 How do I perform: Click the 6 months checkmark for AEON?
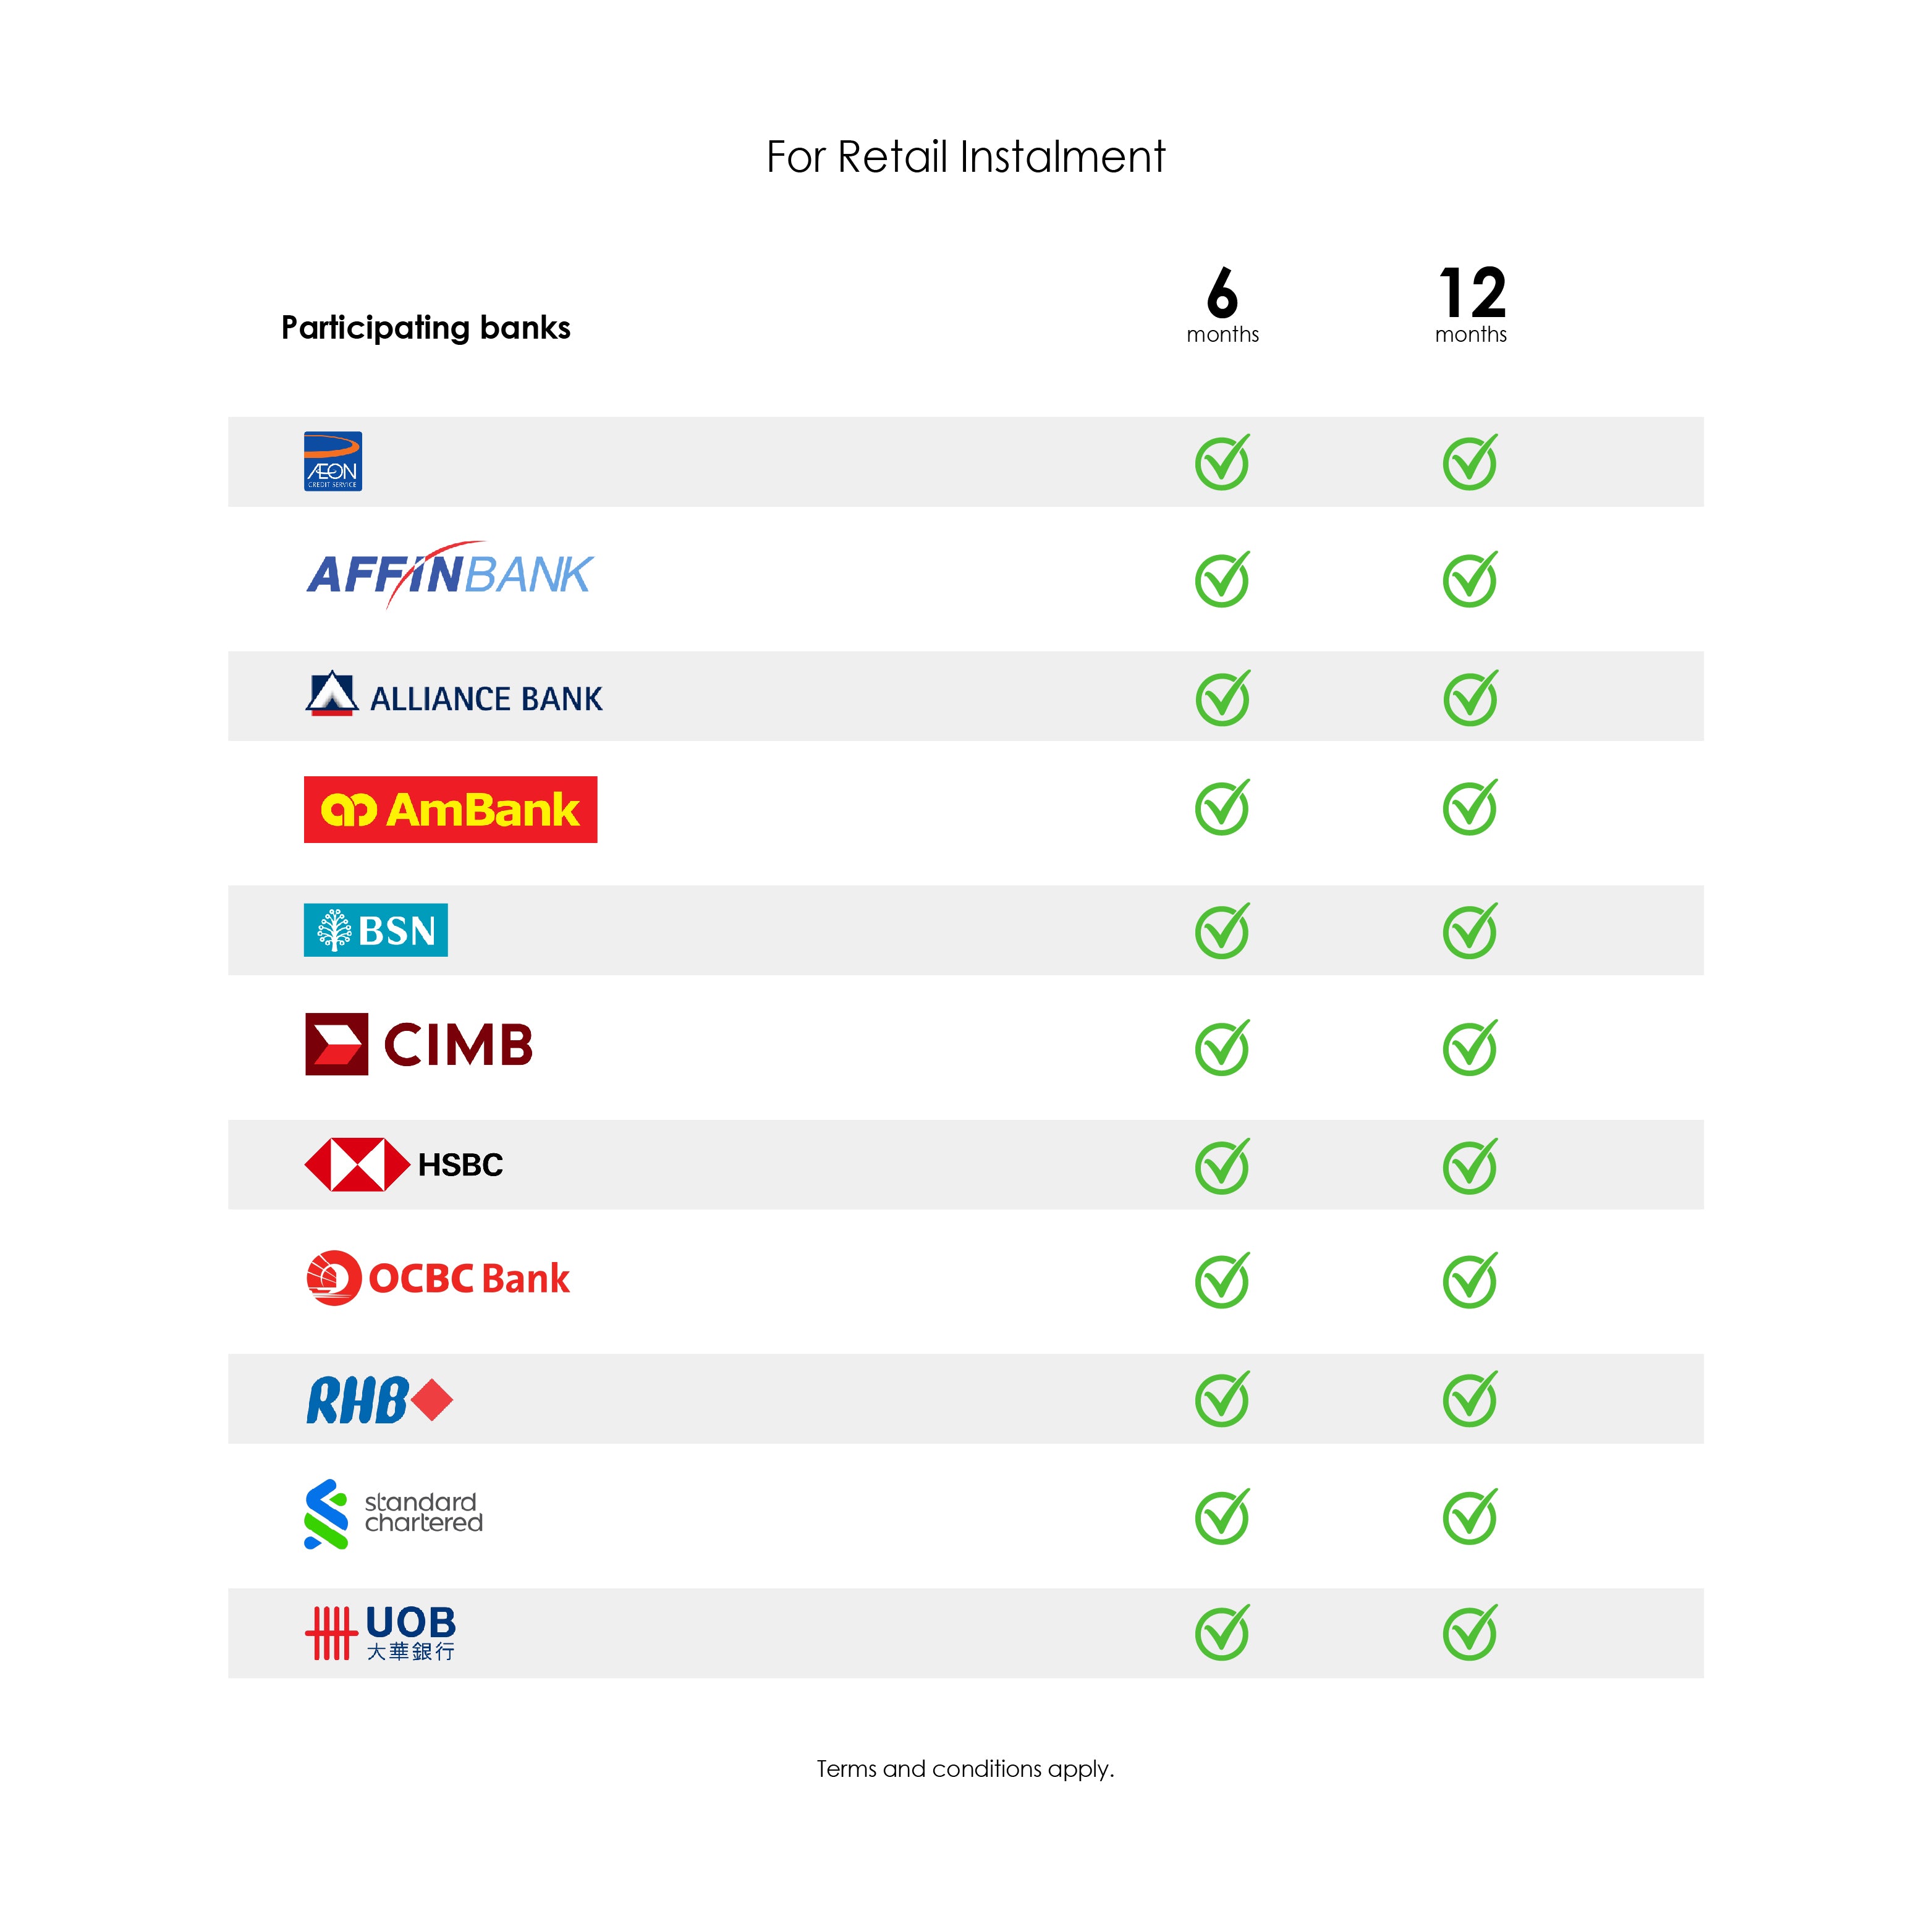(1222, 462)
